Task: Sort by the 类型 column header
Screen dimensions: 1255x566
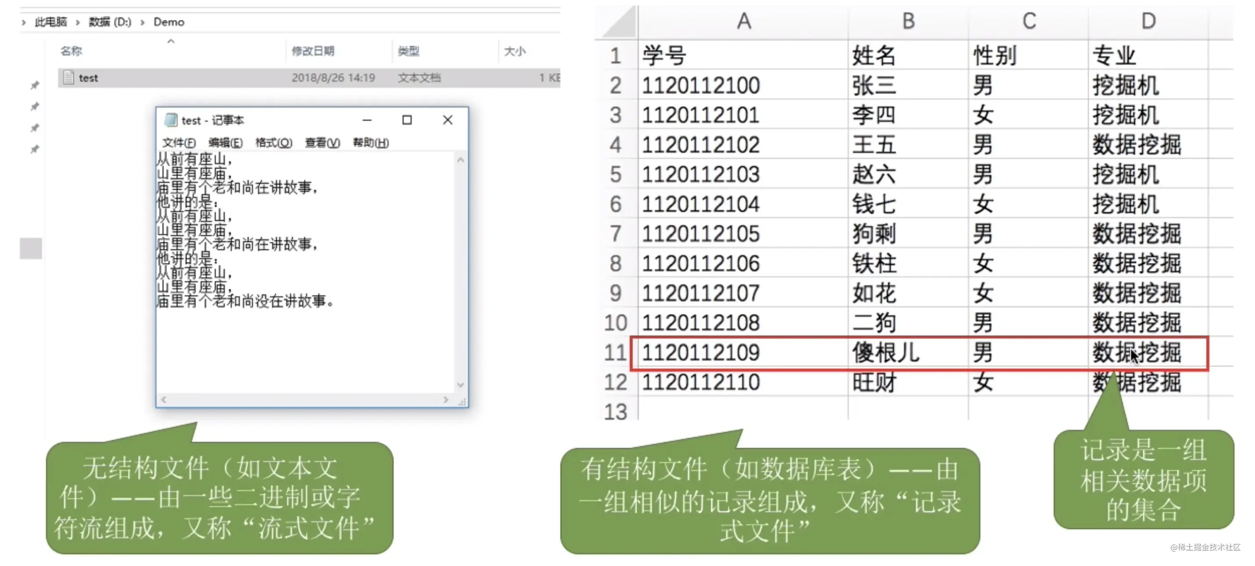Action: (408, 51)
